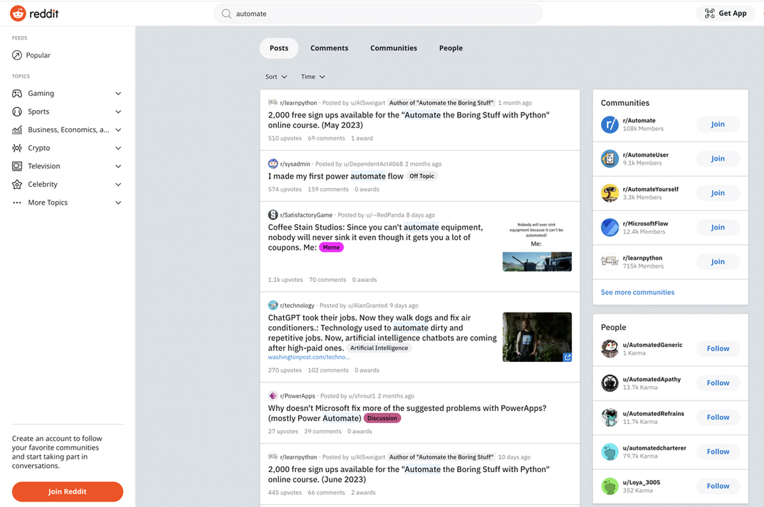Open the image in new tab from ChatGPT post
764x507 pixels.
[567, 358]
